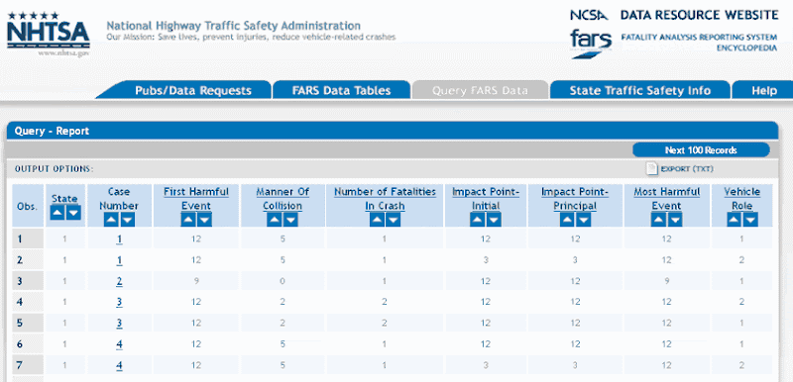Open the Help tab
The image size is (793, 382).
point(763,90)
